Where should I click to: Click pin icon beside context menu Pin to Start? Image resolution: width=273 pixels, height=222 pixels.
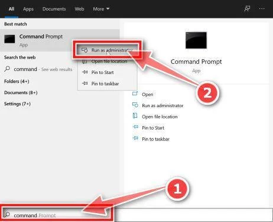[85, 72]
